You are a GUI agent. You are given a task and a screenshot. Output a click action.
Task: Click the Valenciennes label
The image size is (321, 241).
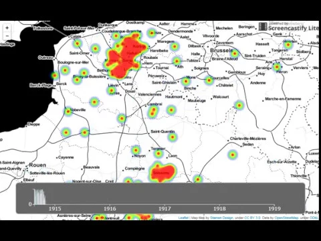tap(150, 94)
